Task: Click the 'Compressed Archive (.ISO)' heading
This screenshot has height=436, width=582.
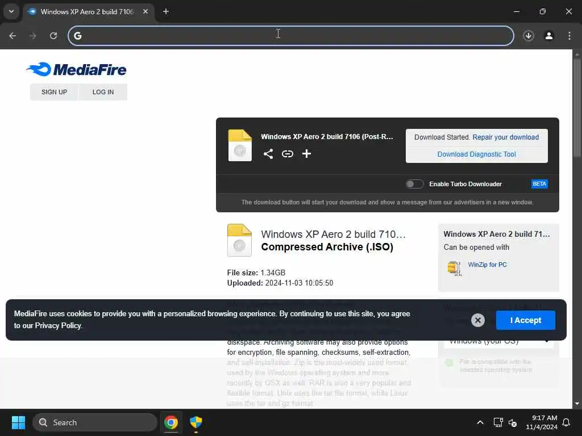Action: pyautogui.click(x=327, y=247)
